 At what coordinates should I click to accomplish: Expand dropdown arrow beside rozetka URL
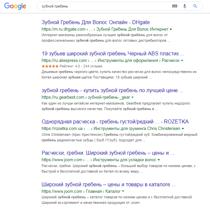tap(183, 129)
